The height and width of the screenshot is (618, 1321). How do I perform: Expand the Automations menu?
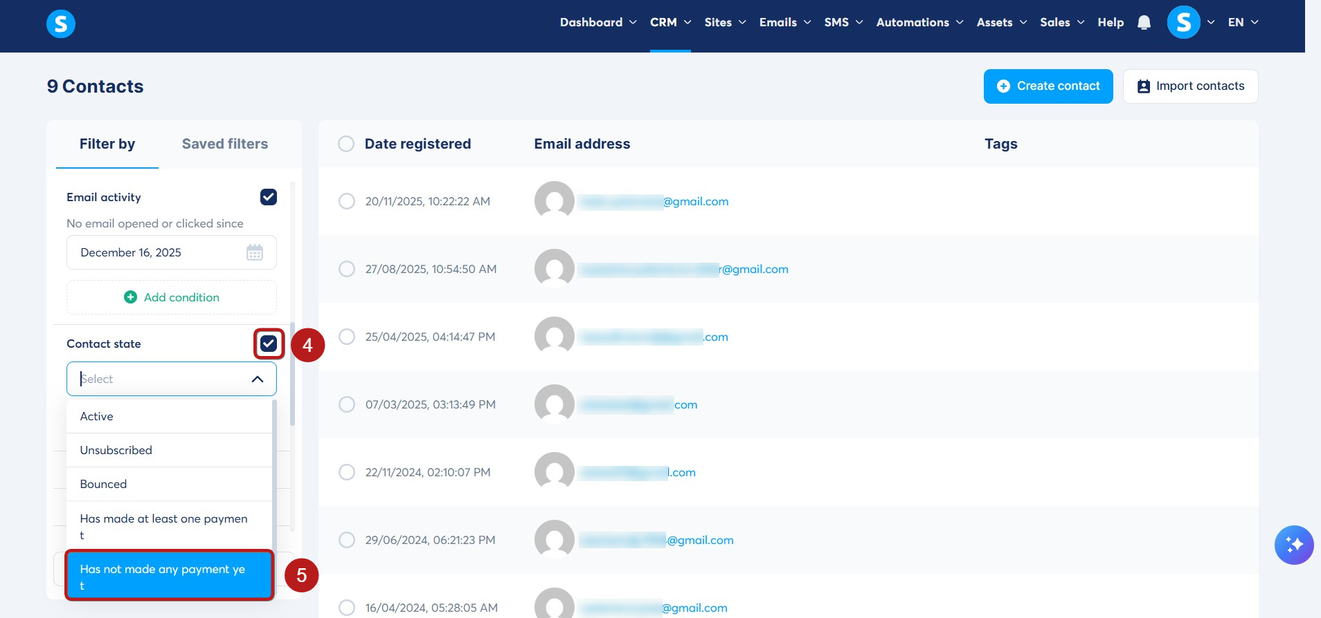coord(919,22)
